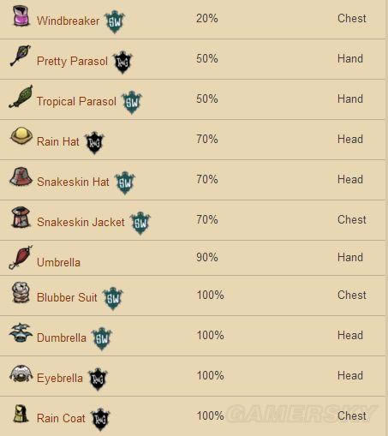The height and width of the screenshot is (436, 388).
Task: Click the Rain Hat item icon
Action: point(21,136)
